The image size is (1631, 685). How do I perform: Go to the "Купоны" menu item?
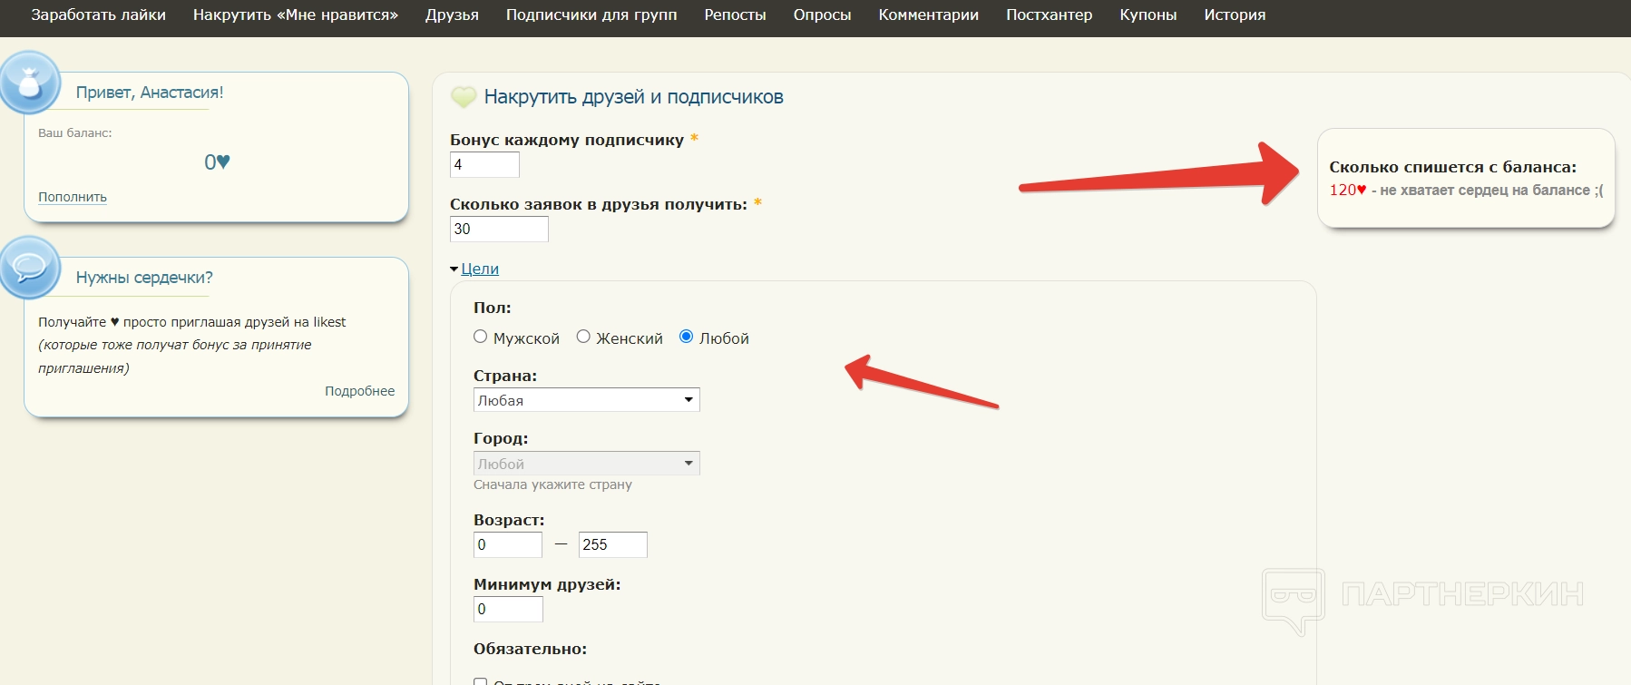tap(1148, 15)
